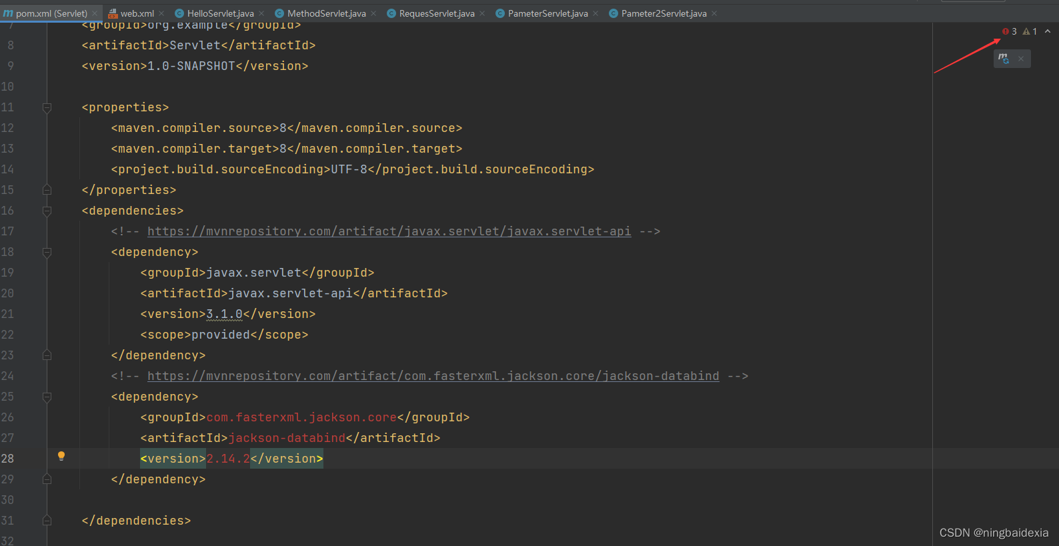Click line number 28 in the gutter
The height and width of the screenshot is (546, 1059).
click(7, 459)
